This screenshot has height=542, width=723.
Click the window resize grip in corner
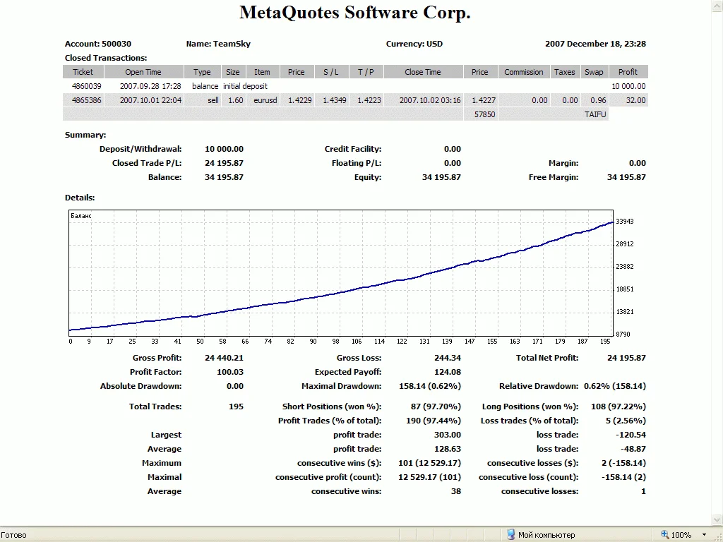coord(717,536)
